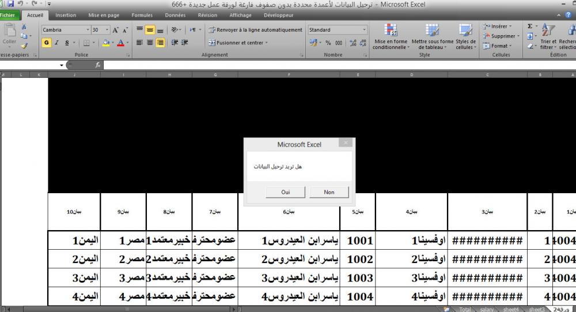
Task: Increase font size with large A icon
Action: coord(115,30)
